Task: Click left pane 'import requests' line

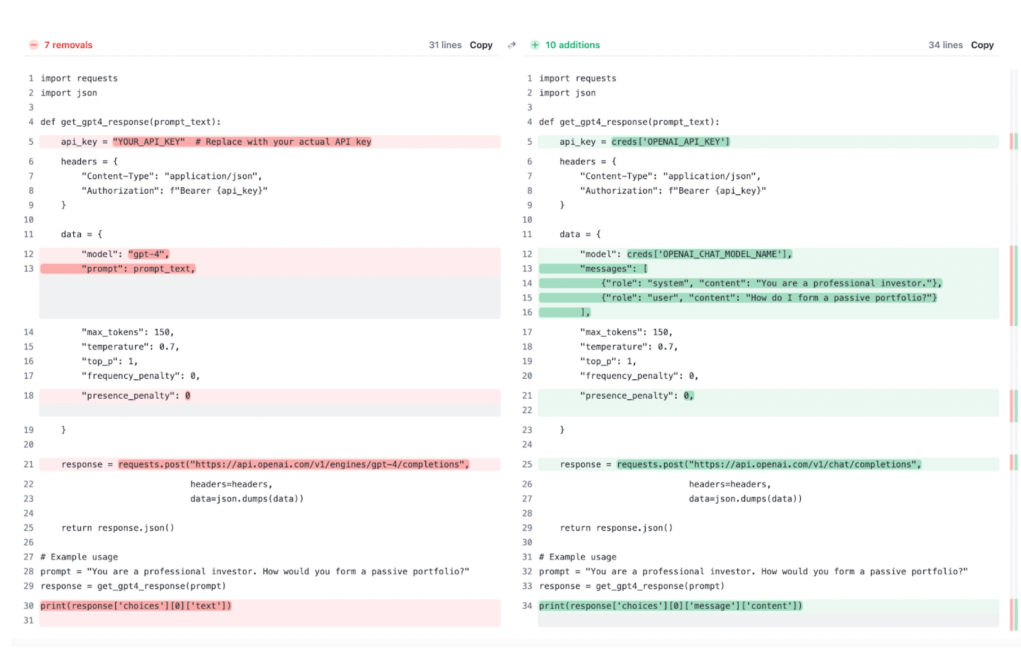Action: pyautogui.click(x=79, y=79)
